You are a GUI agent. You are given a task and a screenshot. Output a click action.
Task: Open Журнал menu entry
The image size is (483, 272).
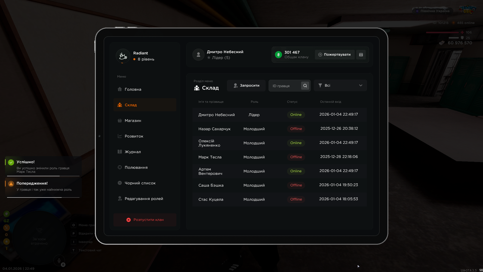coord(145,151)
